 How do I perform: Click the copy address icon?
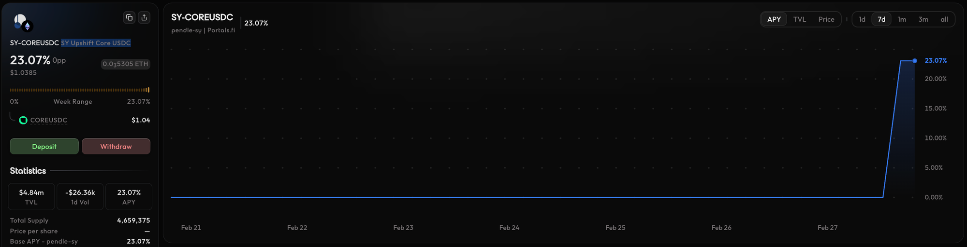point(129,18)
